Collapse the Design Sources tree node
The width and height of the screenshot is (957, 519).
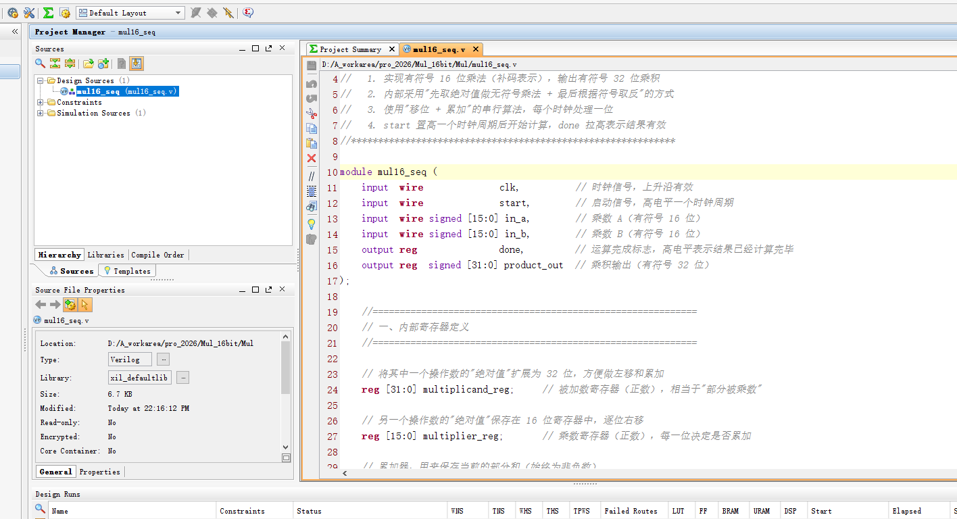(41, 80)
